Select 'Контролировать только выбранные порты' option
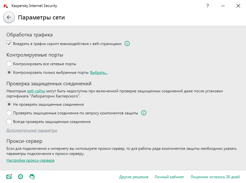Viewport: 246px width, 183px height. tap(9, 72)
